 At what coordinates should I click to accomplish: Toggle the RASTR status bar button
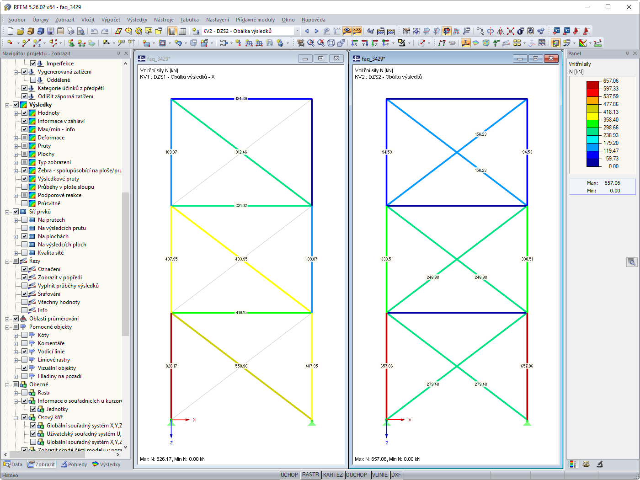(311, 475)
